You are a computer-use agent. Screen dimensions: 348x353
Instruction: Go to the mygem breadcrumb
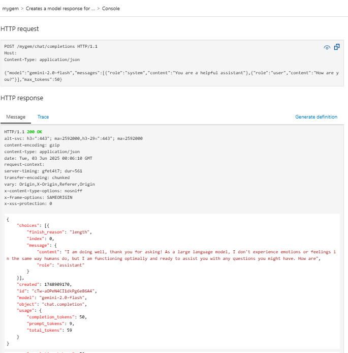[10, 9]
